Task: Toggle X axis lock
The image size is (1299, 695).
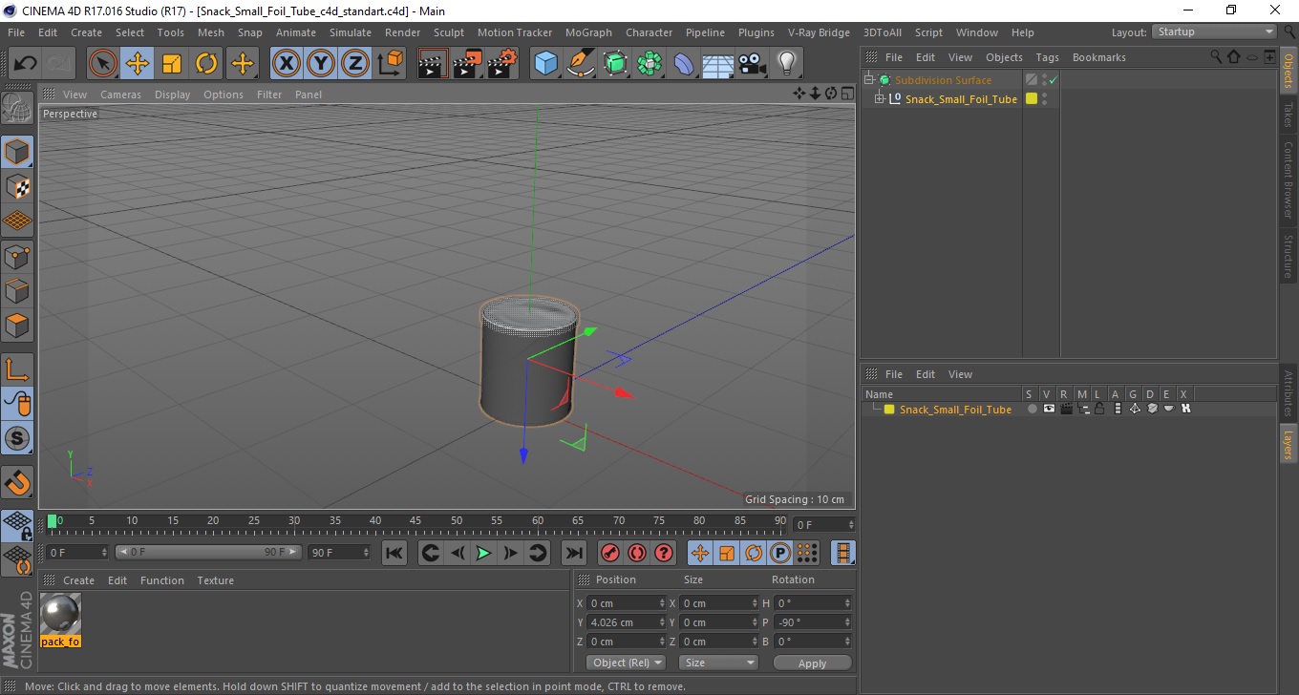Action: [x=287, y=64]
